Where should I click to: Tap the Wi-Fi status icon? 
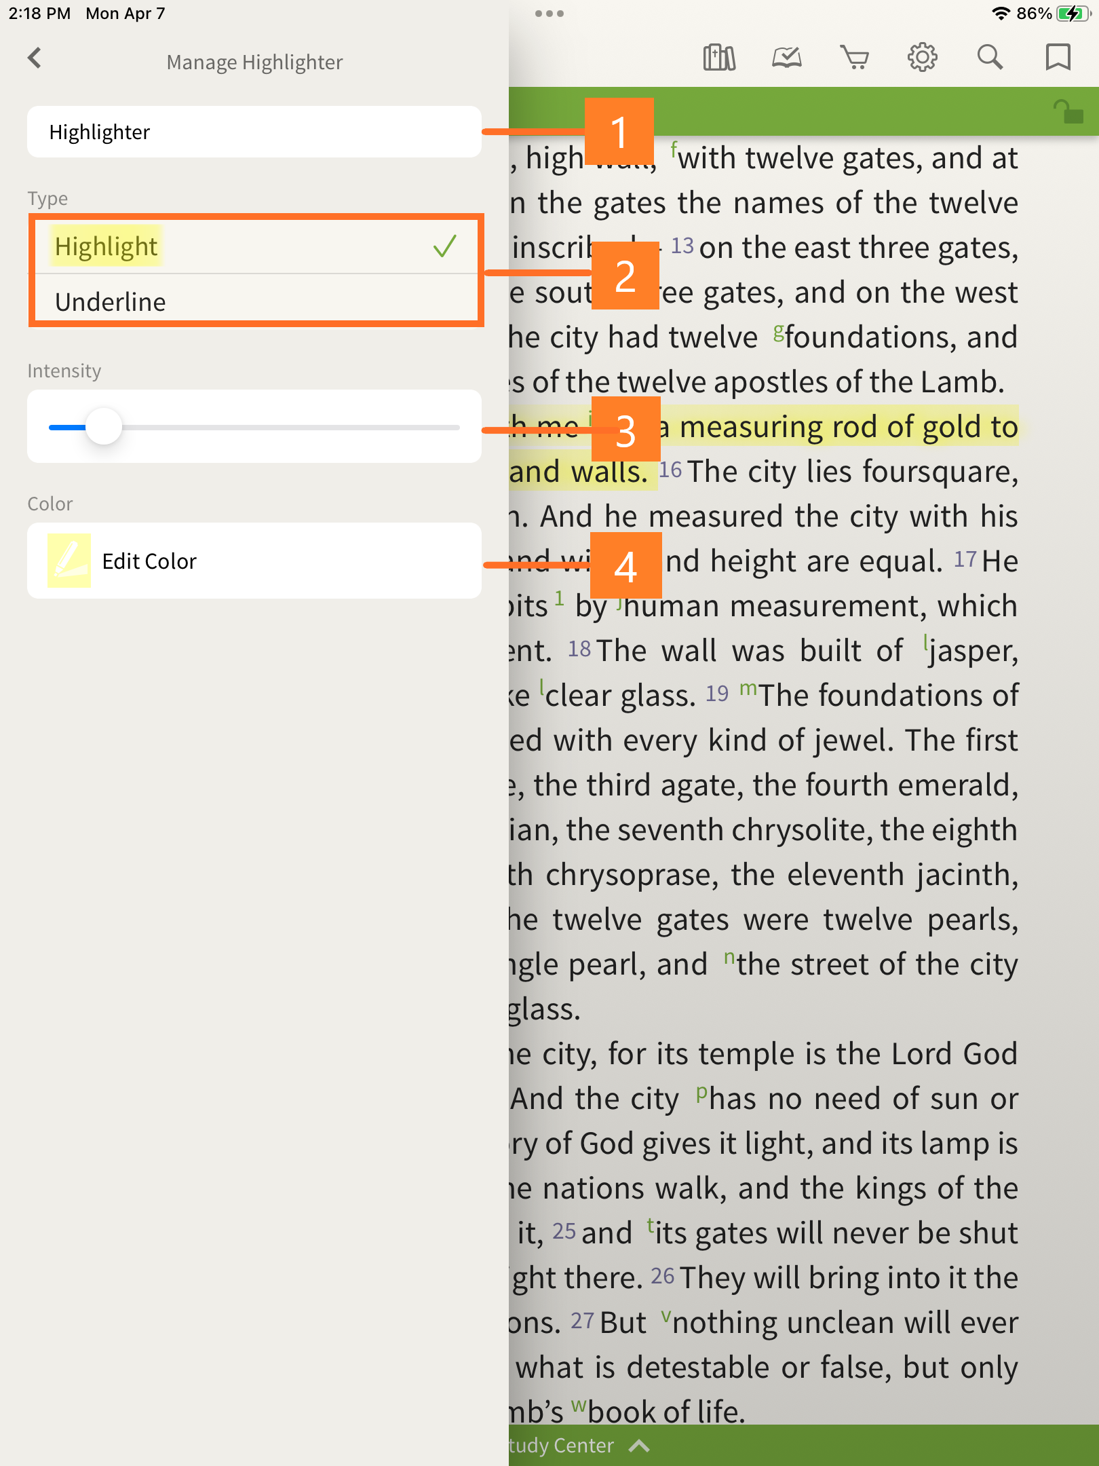(1001, 14)
